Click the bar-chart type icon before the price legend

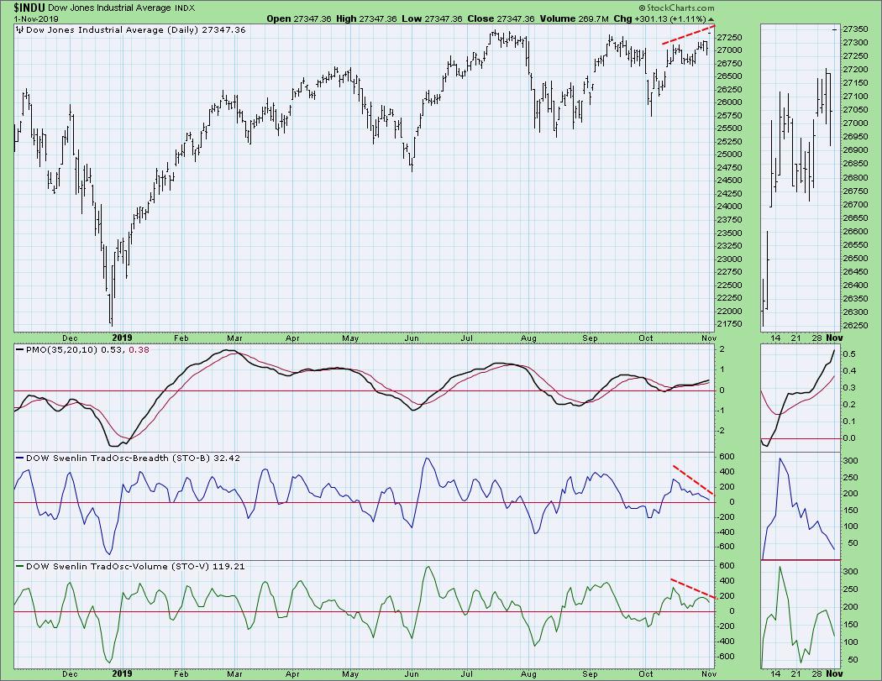(20, 30)
